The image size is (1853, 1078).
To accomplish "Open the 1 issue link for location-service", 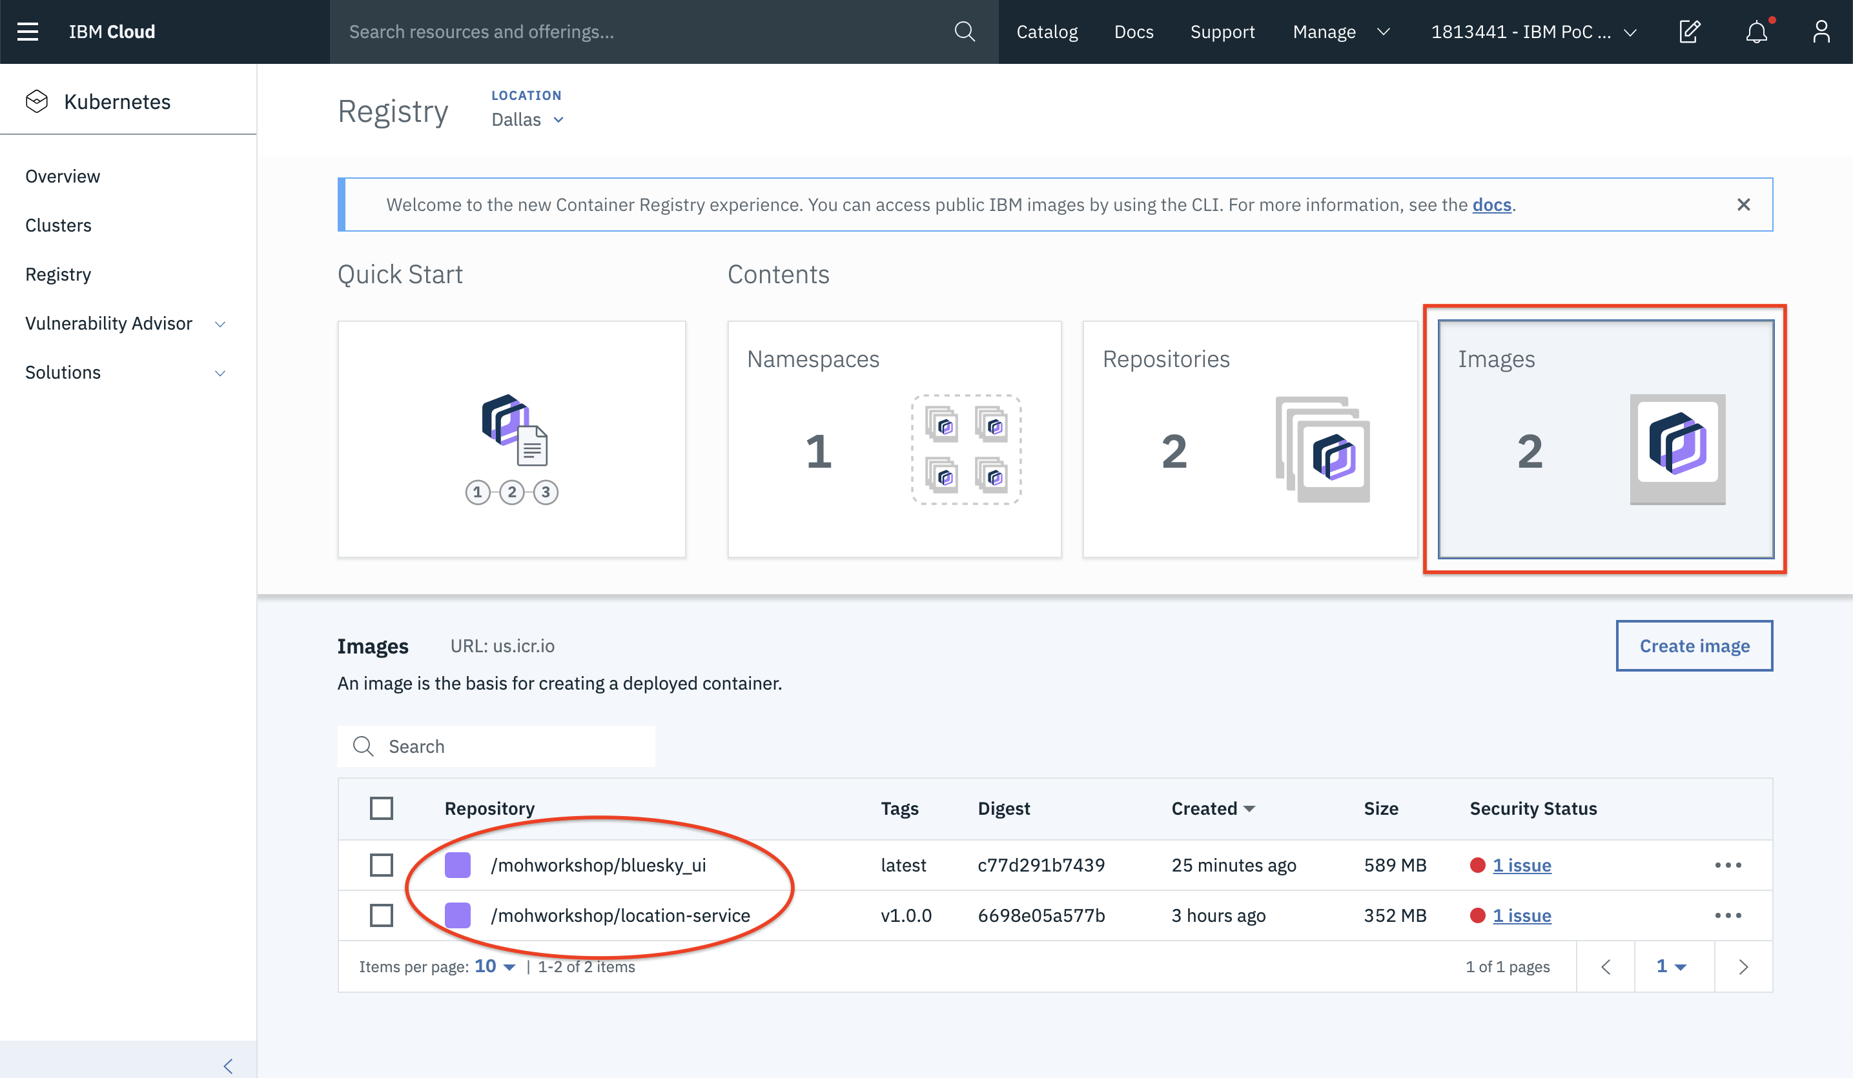I will click(1521, 915).
